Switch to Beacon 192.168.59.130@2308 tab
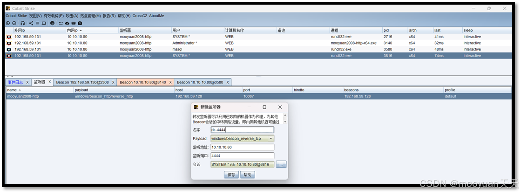This screenshot has height=193, width=521. (x=82, y=82)
